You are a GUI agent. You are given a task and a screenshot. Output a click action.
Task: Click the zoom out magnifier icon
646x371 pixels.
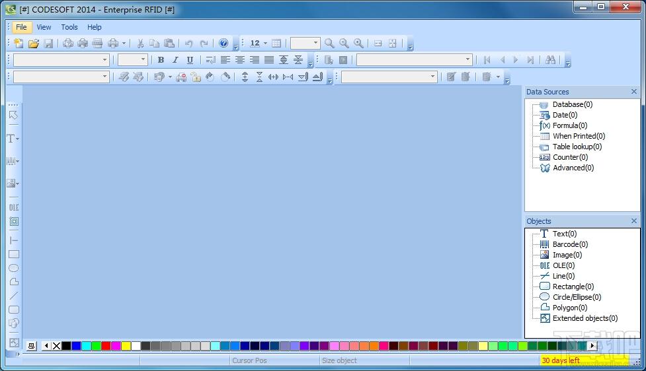coord(344,43)
